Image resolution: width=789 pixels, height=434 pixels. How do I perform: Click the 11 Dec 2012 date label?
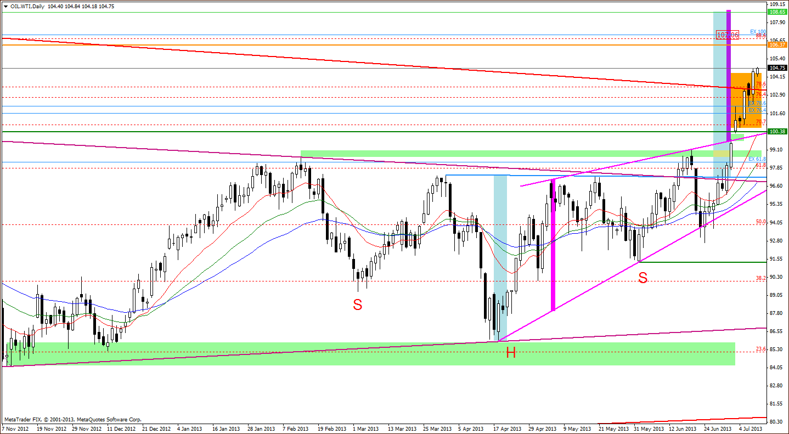[121, 429]
